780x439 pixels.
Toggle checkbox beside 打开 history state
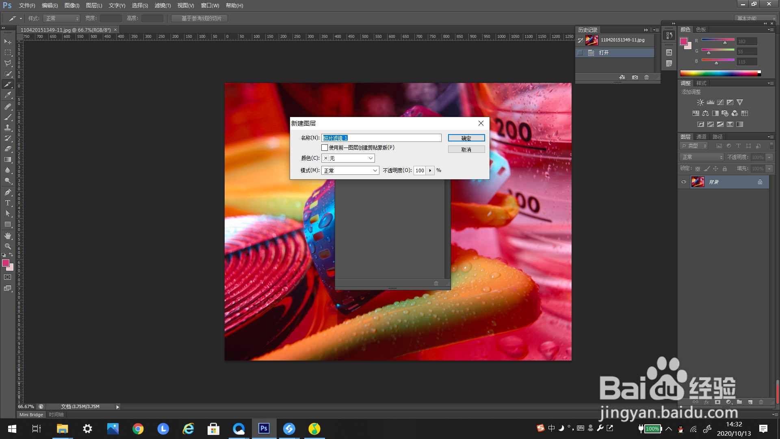[580, 53]
